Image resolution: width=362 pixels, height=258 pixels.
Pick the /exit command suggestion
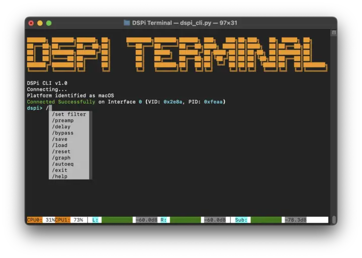[x=69, y=170]
